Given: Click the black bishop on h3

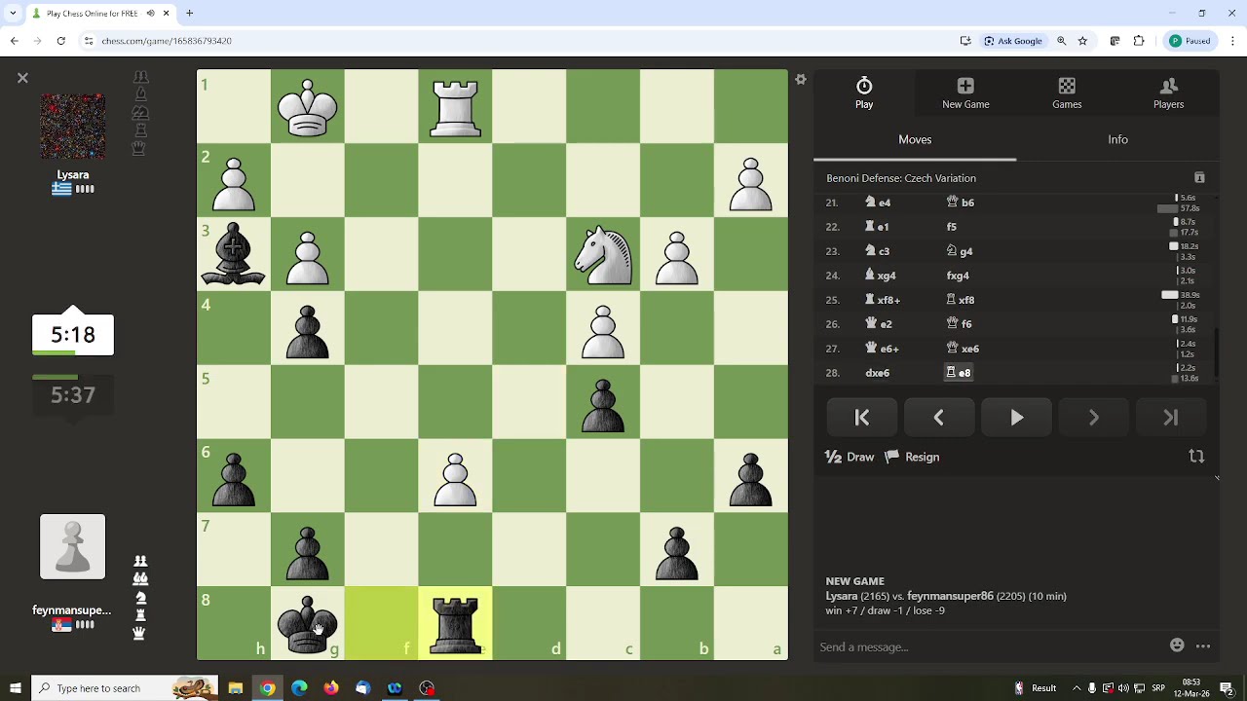Looking at the screenshot, I should pyautogui.click(x=234, y=255).
